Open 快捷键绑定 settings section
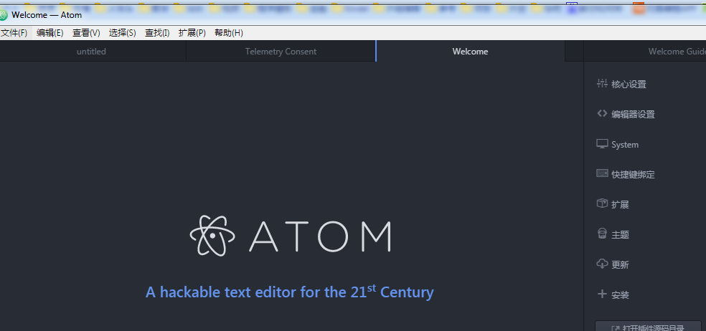The height and width of the screenshot is (331, 706). click(x=633, y=175)
